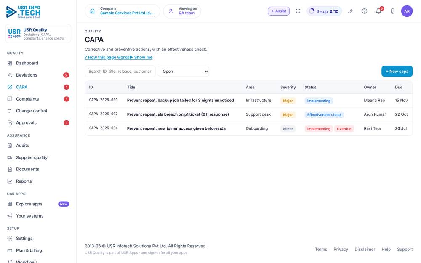Open the USR Quality app switcher card
Screen dimensions: 421x263
(x=38, y=34)
